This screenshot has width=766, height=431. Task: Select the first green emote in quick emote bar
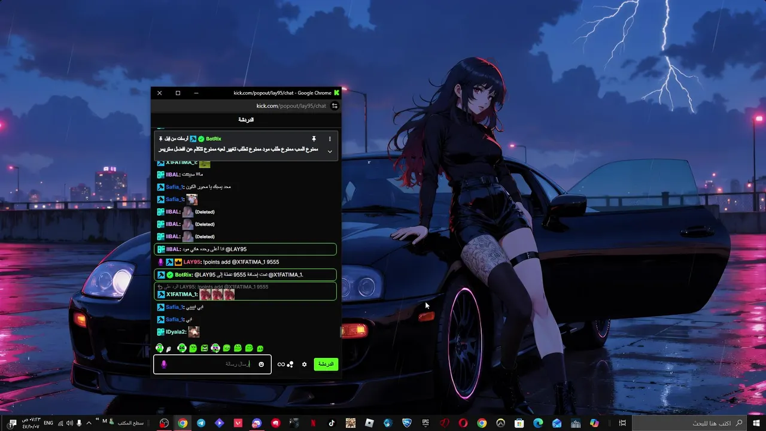pos(159,348)
